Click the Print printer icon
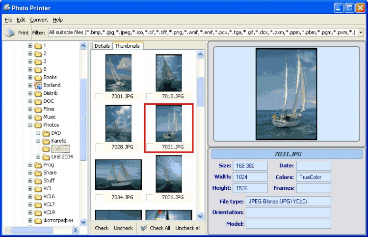The height and width of the screenshot is (237, 368). (10, 32)
